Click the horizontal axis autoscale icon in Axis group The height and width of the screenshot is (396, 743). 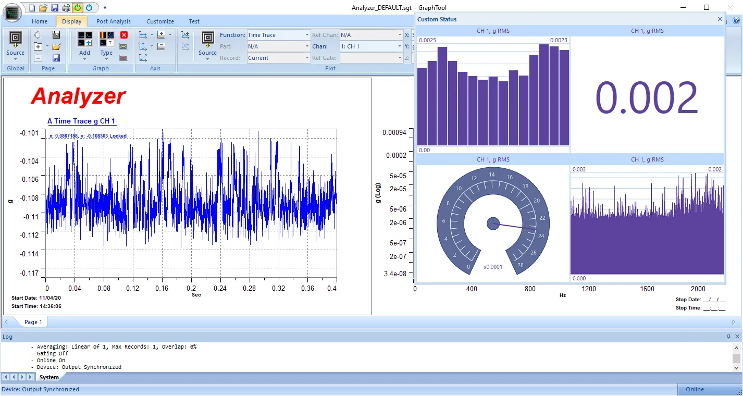(142, 34)
